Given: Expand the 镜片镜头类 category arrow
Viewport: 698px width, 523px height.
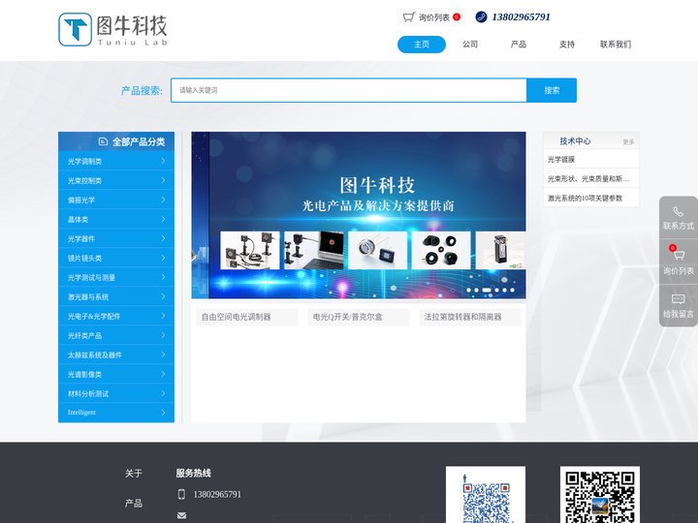Looking at the screenshot, I should [x=163, y=258].
